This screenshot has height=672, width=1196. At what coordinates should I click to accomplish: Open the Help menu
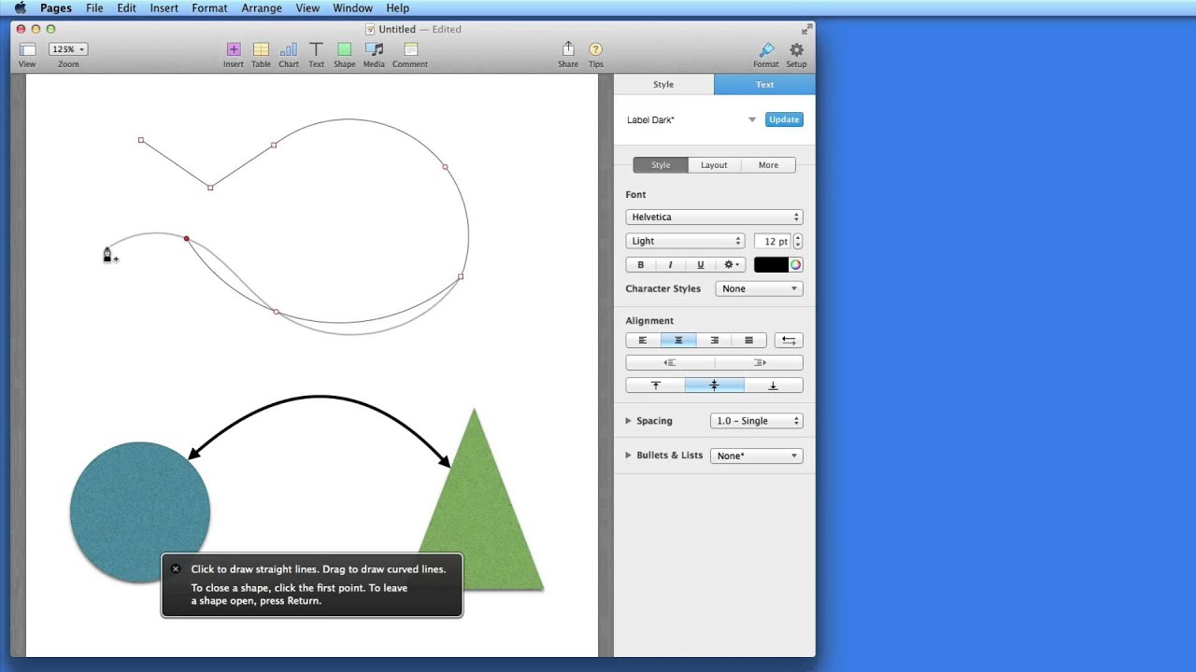click(397, 8)
